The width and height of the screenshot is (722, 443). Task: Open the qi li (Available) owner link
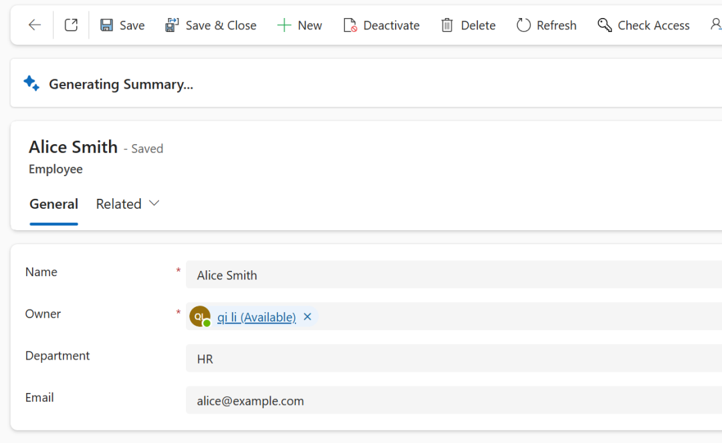257,318
